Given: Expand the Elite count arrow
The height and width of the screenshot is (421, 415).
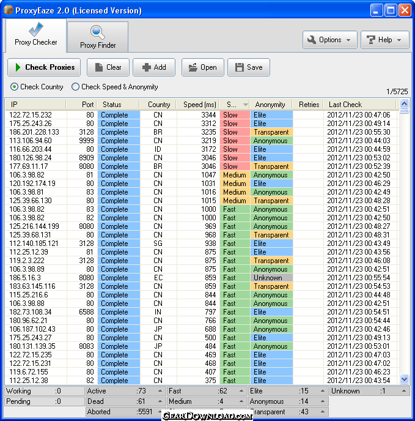Looking at the screenshot, I should pos(323,391).
